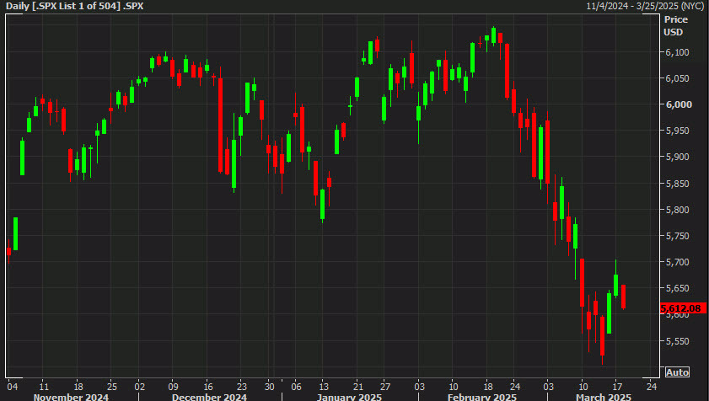Click the 06 date tick label

coord(296,387)
